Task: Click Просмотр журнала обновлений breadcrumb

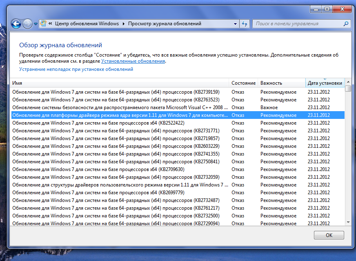Action: click(165, 24)
